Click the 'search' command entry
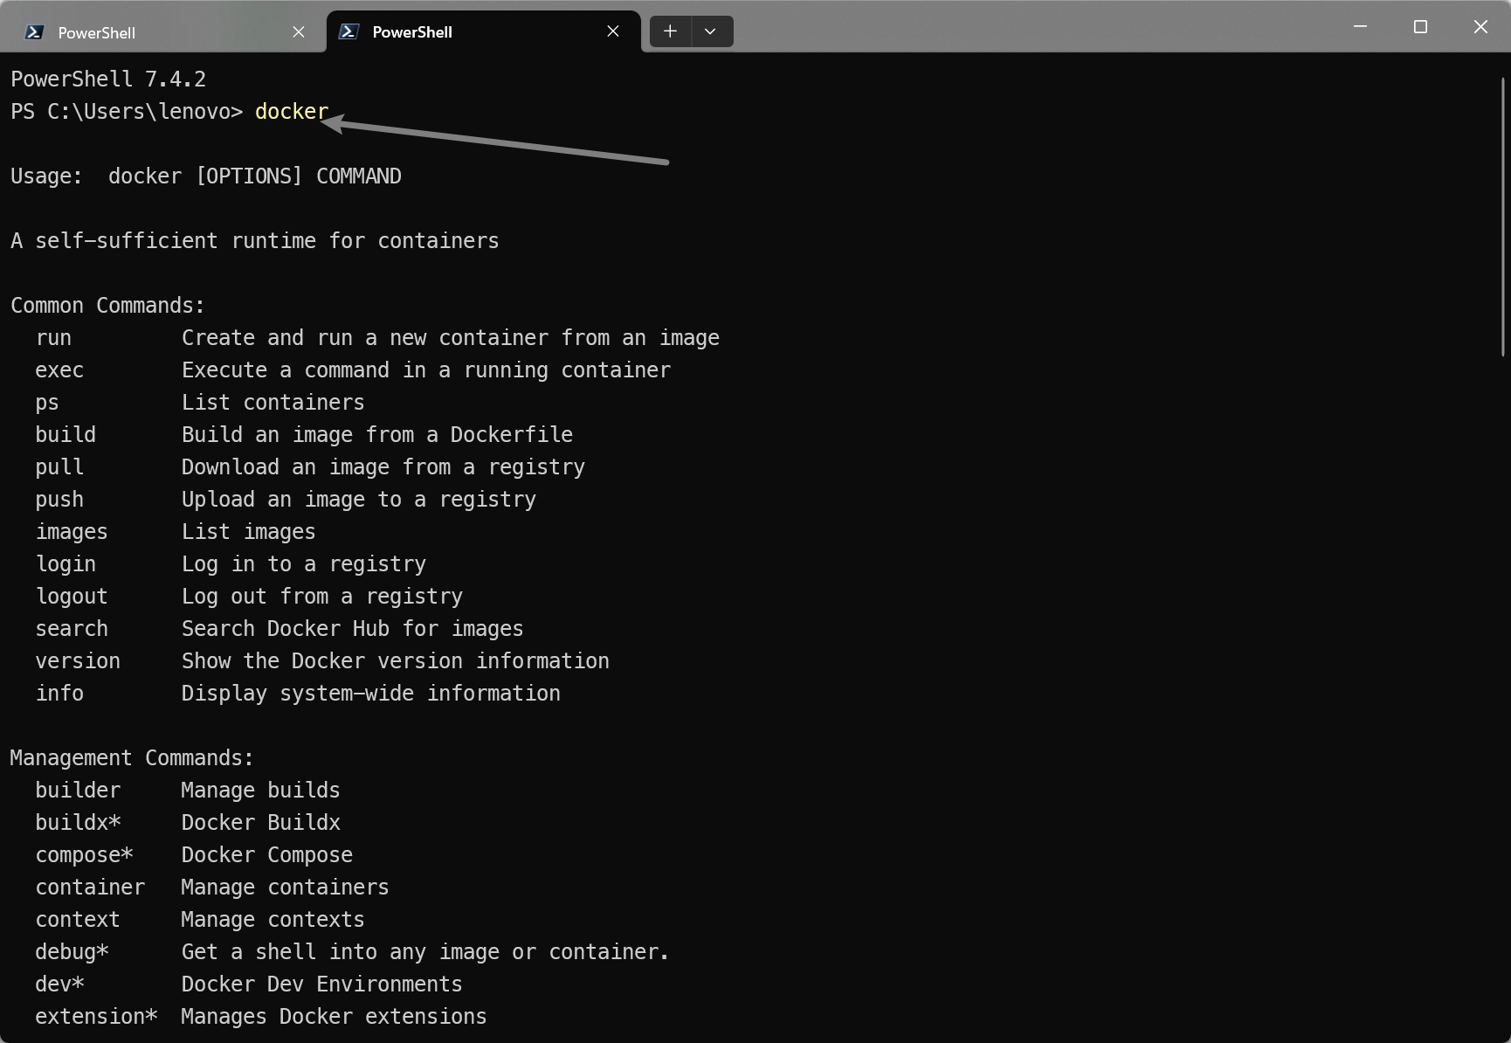The image size is (1511, 1043). pyautogui.click(x=72, y=629)
